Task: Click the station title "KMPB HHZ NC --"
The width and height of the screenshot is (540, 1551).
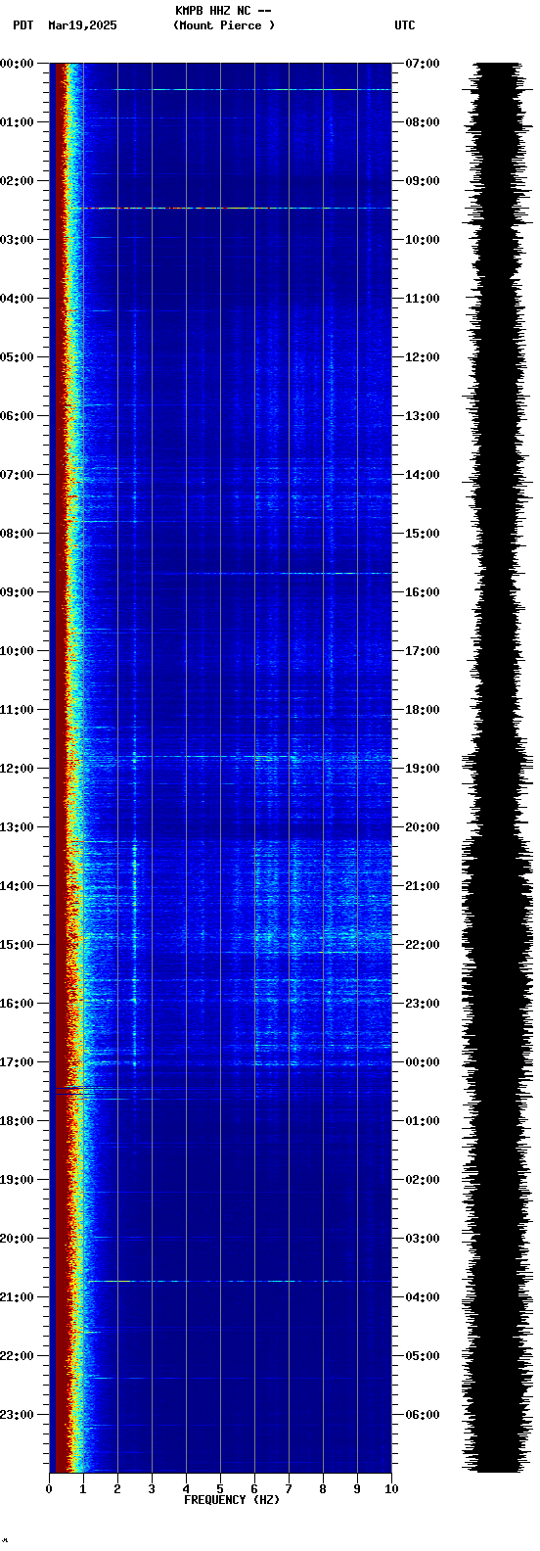Action: point(223,11)
